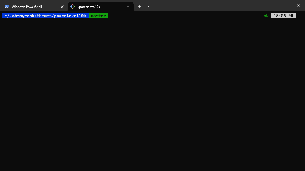Click the colorful icon on the powerlevel10k tab
This screenshot has width=305, height=171.
pos(72,7)
